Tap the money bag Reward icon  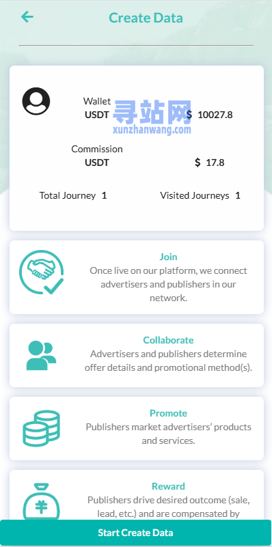point(41,501)
